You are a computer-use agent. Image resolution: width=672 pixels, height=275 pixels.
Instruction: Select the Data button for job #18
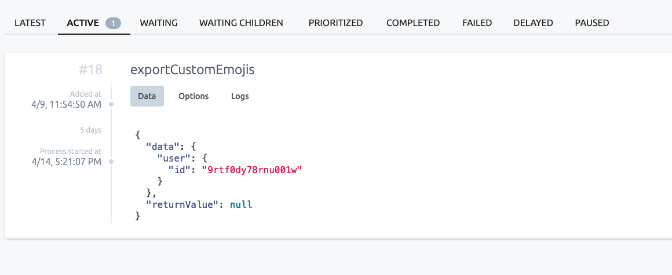pyautogui.click(x=147, y=96)
